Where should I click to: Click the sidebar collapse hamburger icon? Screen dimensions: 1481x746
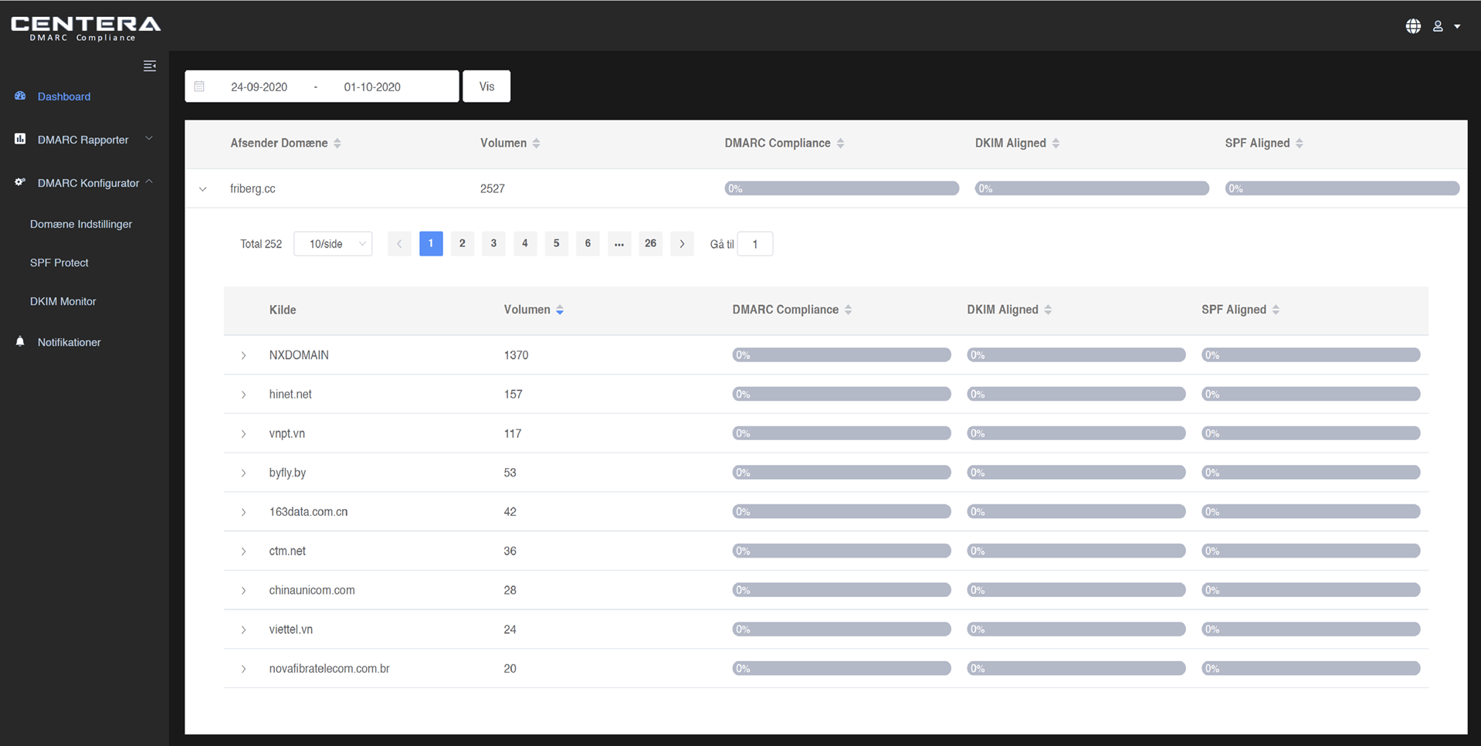(x=150, y=66)
